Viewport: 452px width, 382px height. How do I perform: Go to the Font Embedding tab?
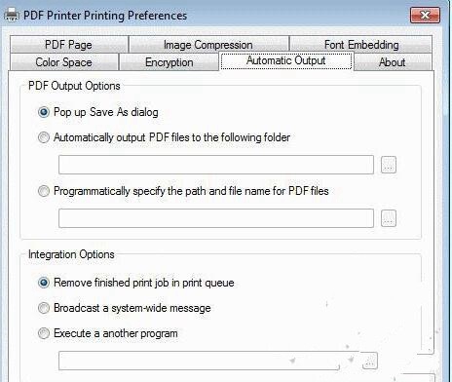[x=361, y=45]
